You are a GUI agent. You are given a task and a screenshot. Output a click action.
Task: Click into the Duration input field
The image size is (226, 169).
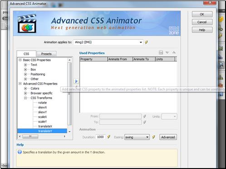[100, 137]
